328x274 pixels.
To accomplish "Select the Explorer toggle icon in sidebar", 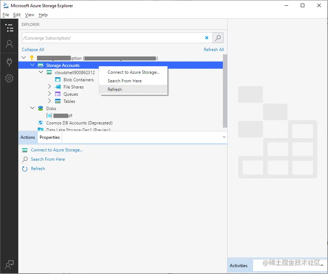I will tap(9, 28).
